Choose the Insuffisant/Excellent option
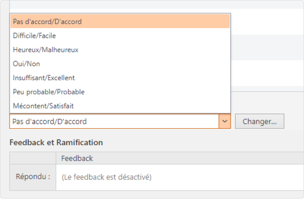 (44, 78)
